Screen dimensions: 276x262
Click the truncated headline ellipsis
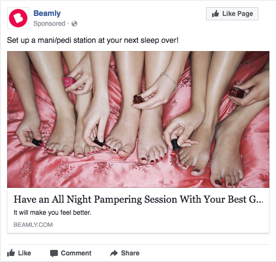(259, 200)
